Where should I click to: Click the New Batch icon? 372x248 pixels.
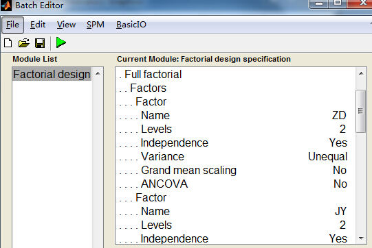[x=8, y=43]
